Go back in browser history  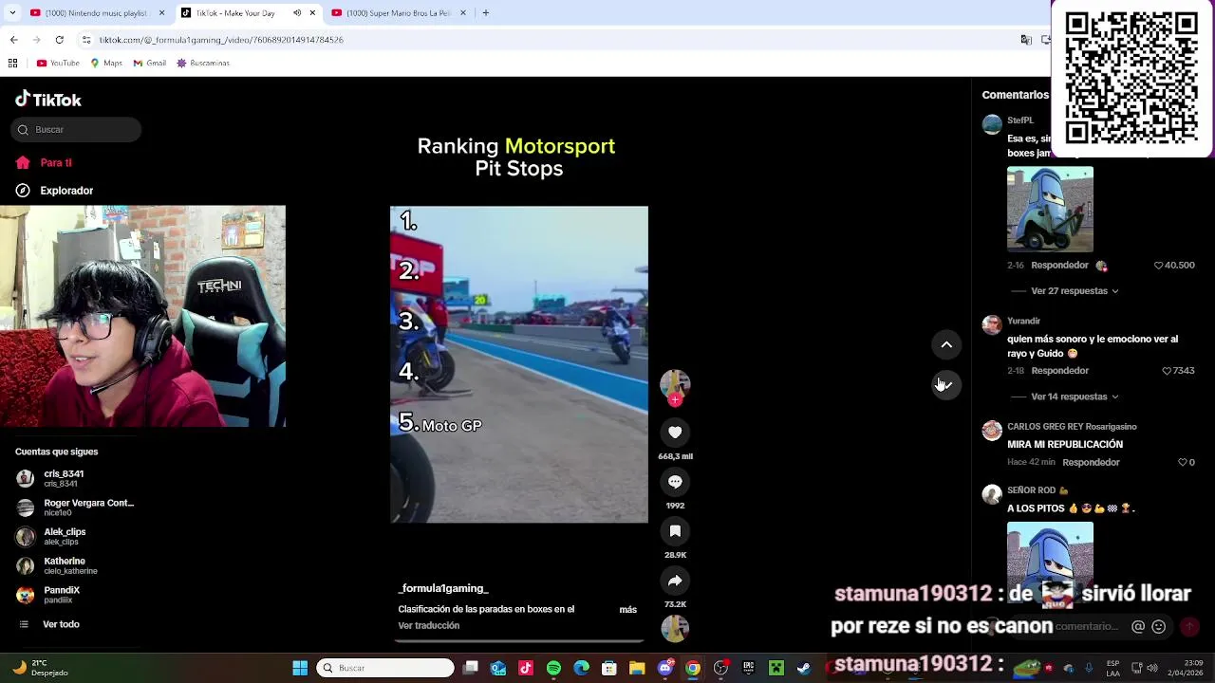pos(13,40)
